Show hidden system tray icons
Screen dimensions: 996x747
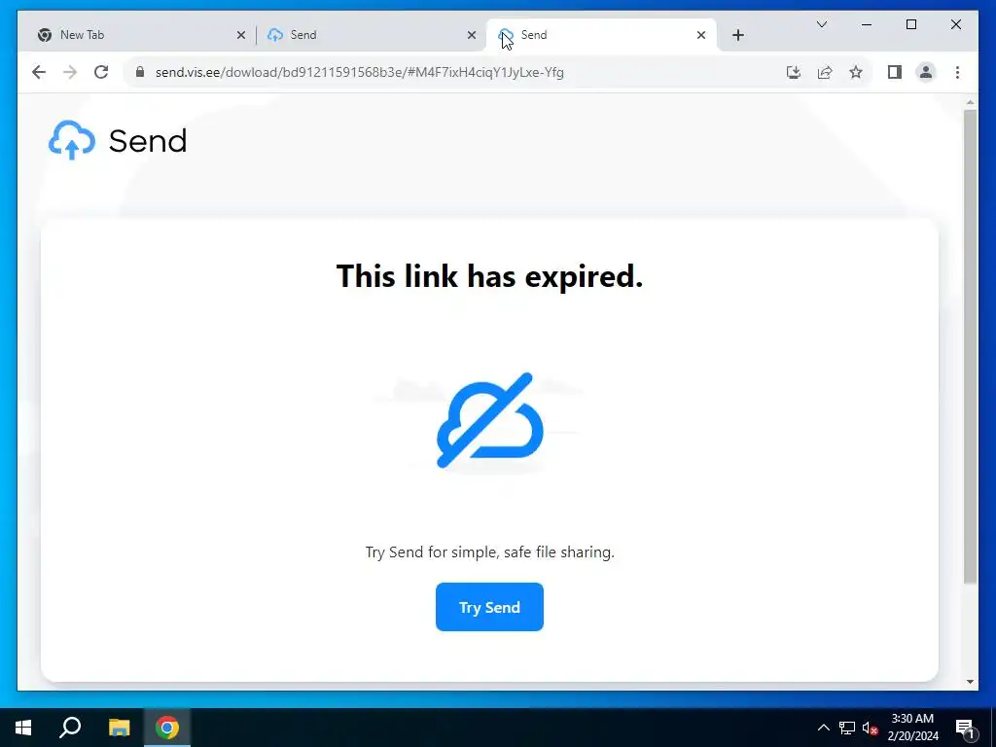click(823, 728)
